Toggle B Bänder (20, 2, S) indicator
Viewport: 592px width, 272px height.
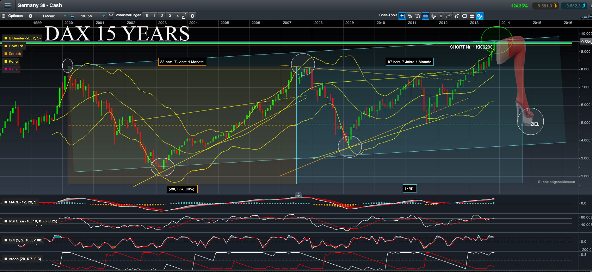point(23,38)
